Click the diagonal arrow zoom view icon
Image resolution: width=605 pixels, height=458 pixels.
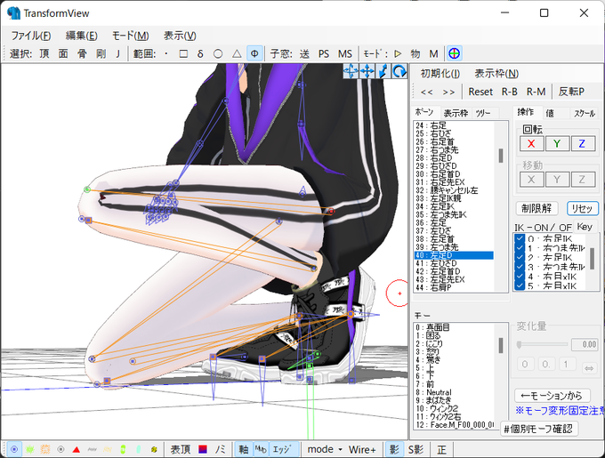point(383,71)
